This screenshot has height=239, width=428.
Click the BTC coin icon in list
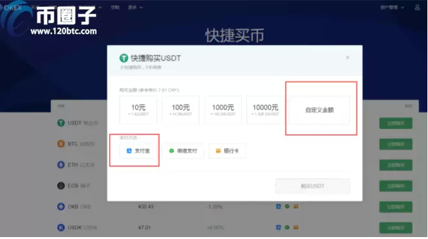click(x=61, y=144)
